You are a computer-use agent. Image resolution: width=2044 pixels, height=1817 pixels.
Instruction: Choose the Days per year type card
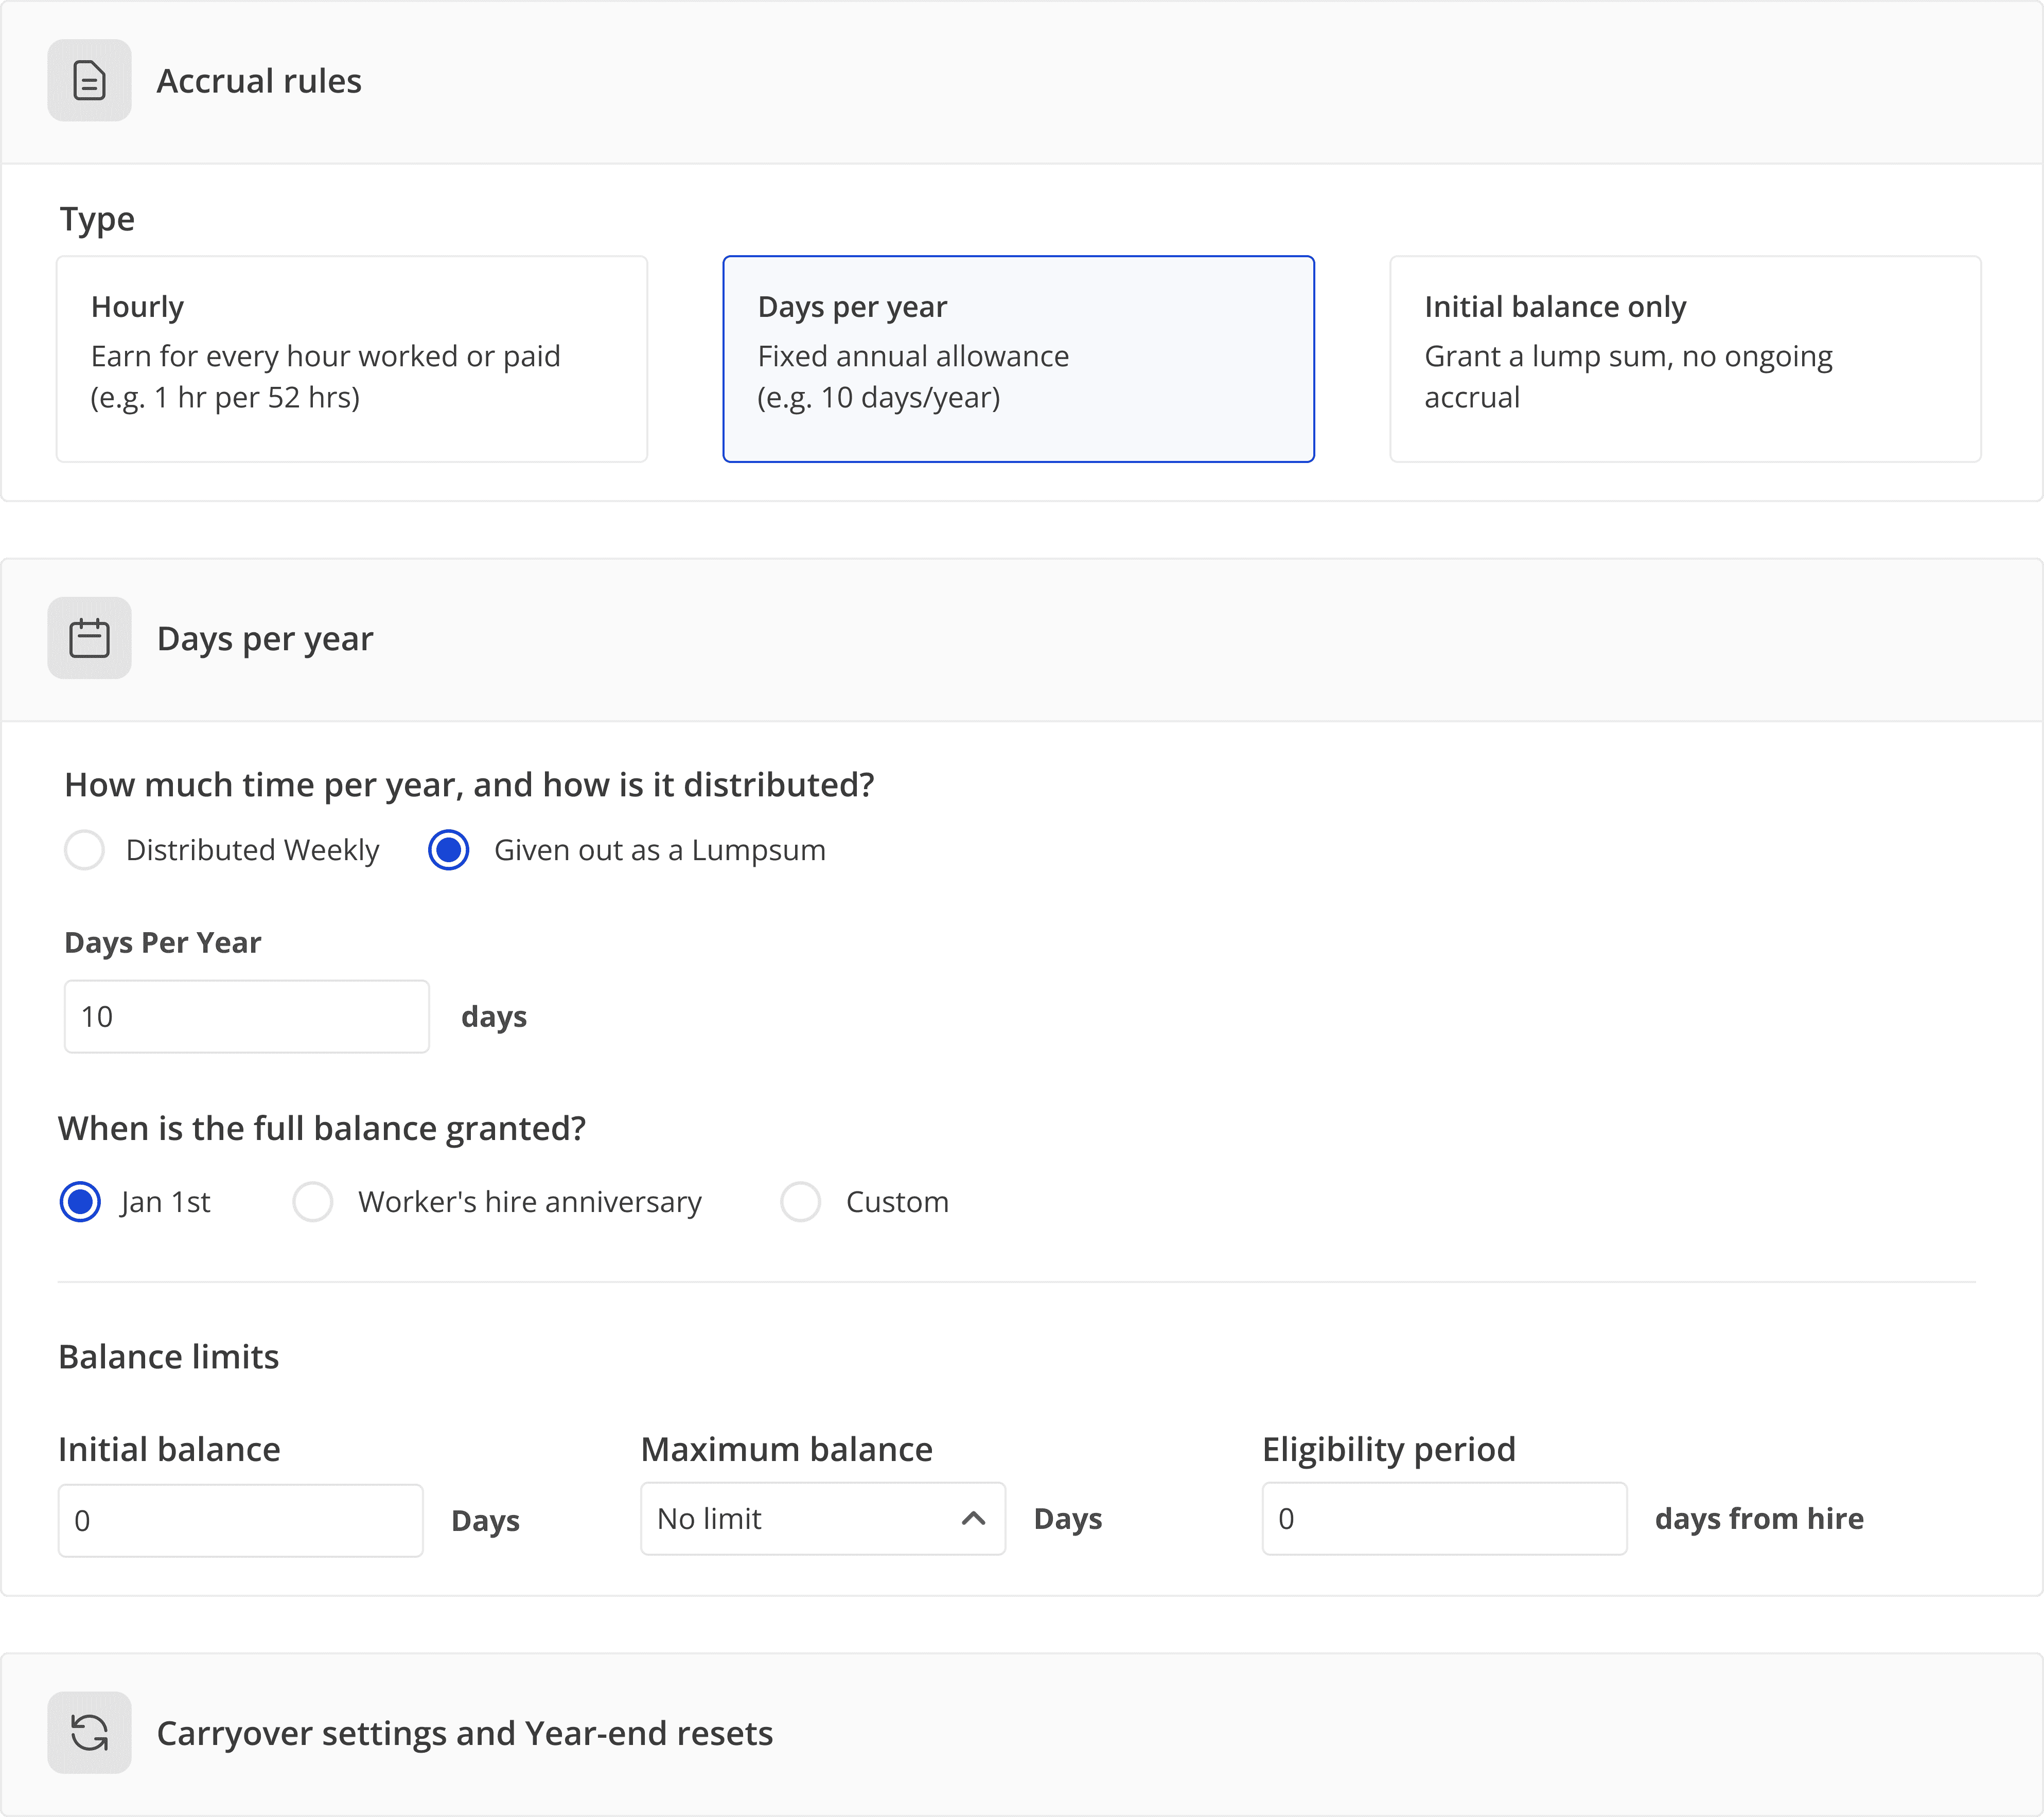[x=1018, y=359]
